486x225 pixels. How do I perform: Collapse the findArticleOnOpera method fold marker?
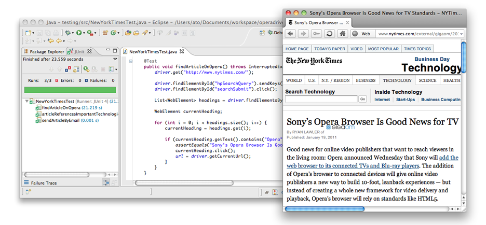click(x=130, y=61)
